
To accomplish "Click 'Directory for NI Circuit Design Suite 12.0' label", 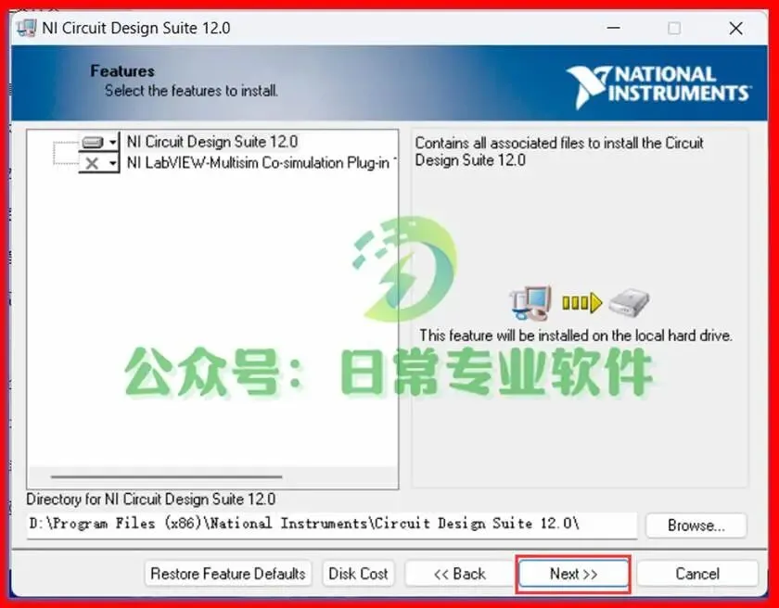I will pyautogui.click(x=150, y=499).
